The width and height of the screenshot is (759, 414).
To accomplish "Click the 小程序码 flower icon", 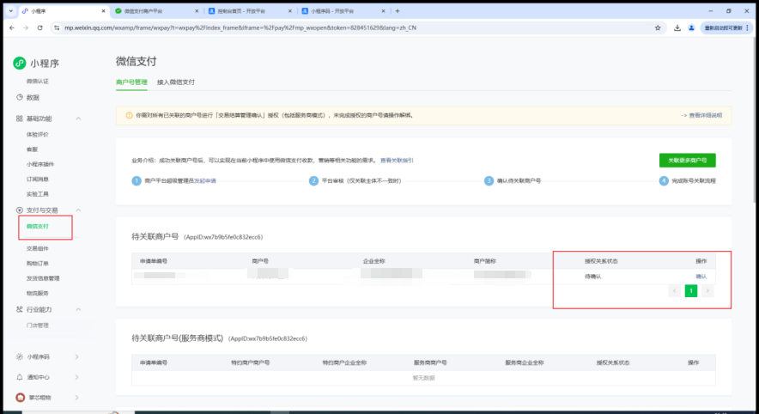I will pos(20,356).
